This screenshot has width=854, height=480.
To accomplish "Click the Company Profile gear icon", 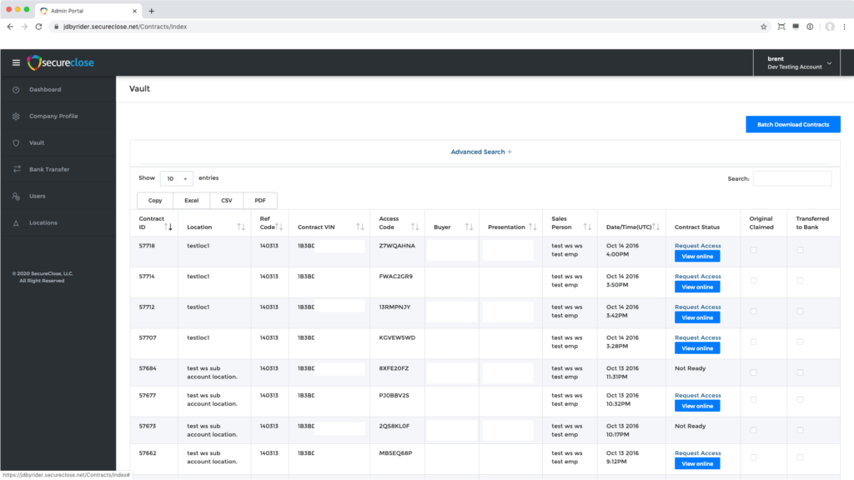I will 16,117.
